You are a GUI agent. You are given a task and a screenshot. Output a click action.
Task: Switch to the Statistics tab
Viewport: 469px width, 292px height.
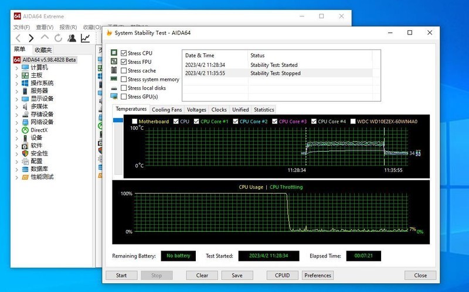pyautogui.click(x=264, y=109)
